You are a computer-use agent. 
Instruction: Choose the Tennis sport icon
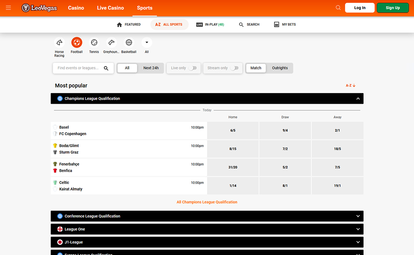pyautogui.click(x=94, y=43)
